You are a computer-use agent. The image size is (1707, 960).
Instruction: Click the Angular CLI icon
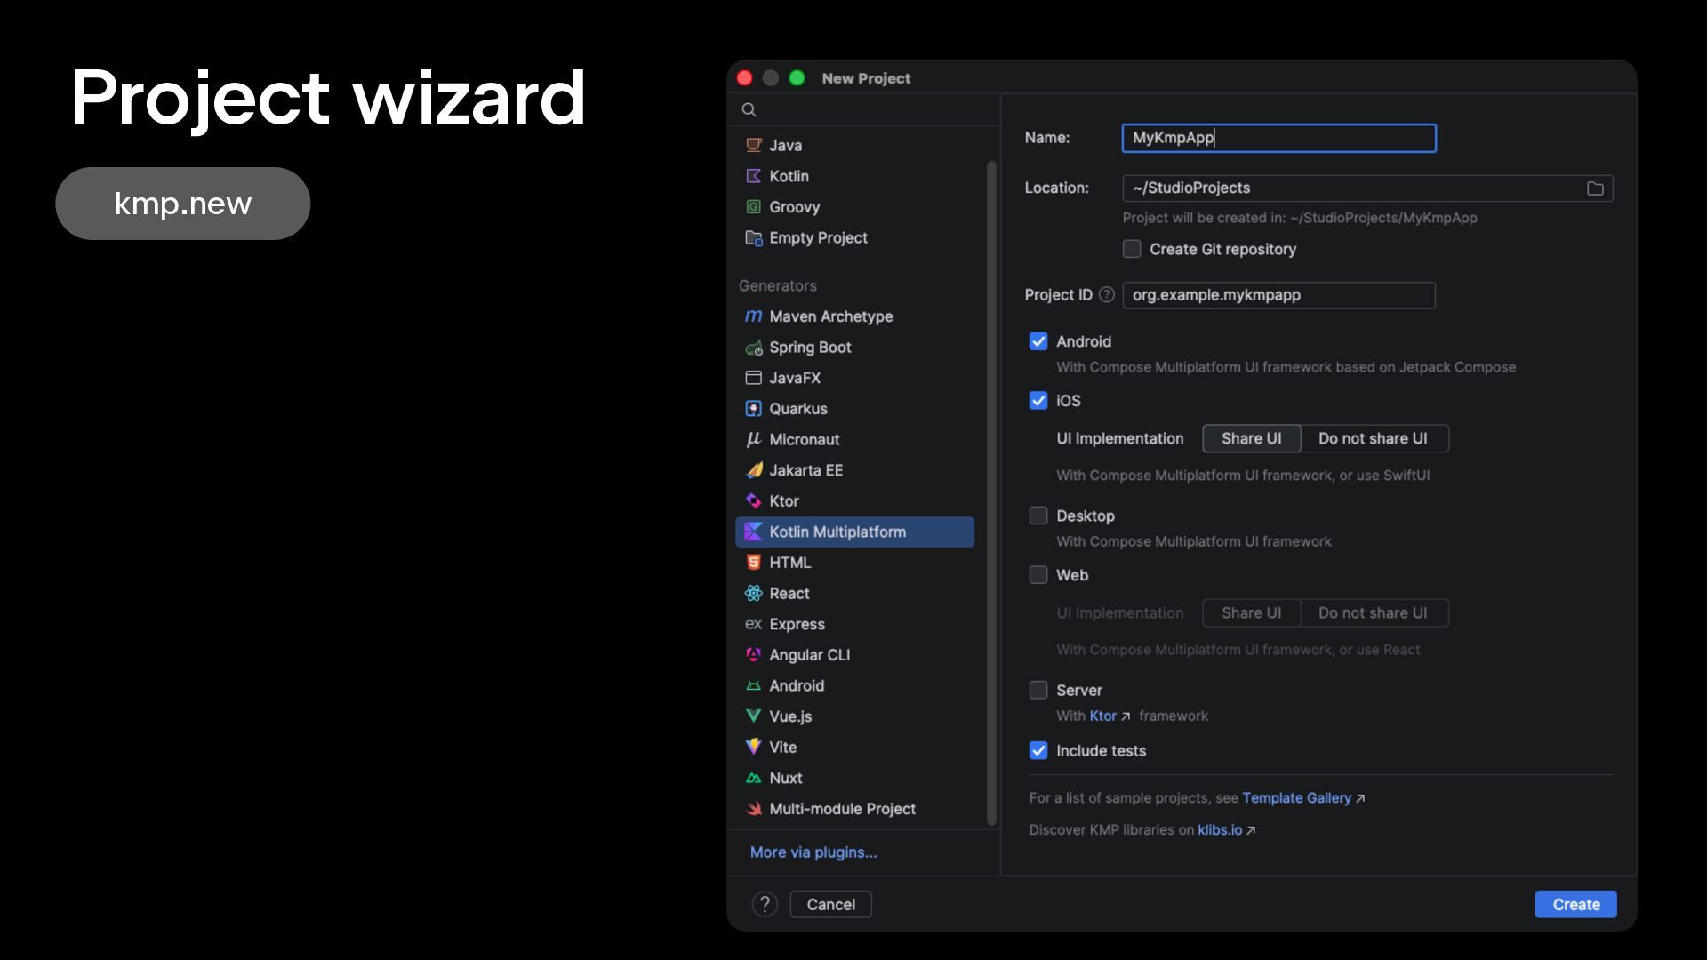[x=754, y=655]
